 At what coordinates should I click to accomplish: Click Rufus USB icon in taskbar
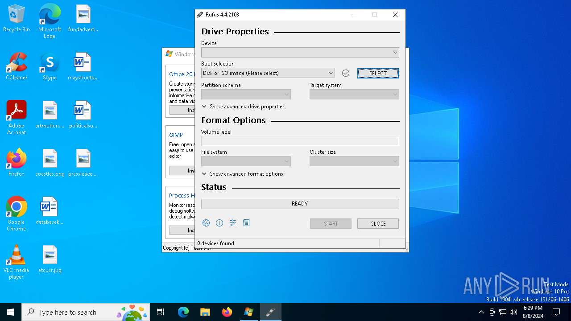pyautogui.click(x=270, y=312)
